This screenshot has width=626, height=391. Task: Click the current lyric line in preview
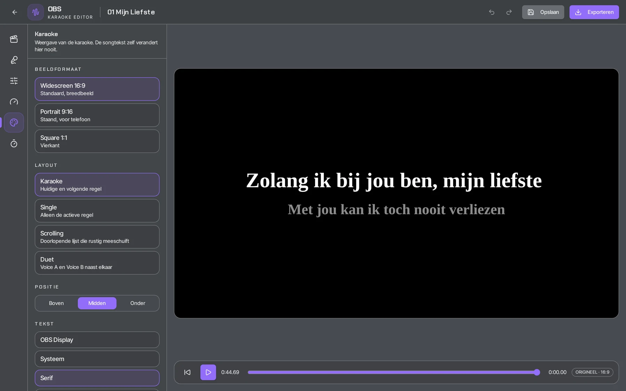(x=394, y=181)
